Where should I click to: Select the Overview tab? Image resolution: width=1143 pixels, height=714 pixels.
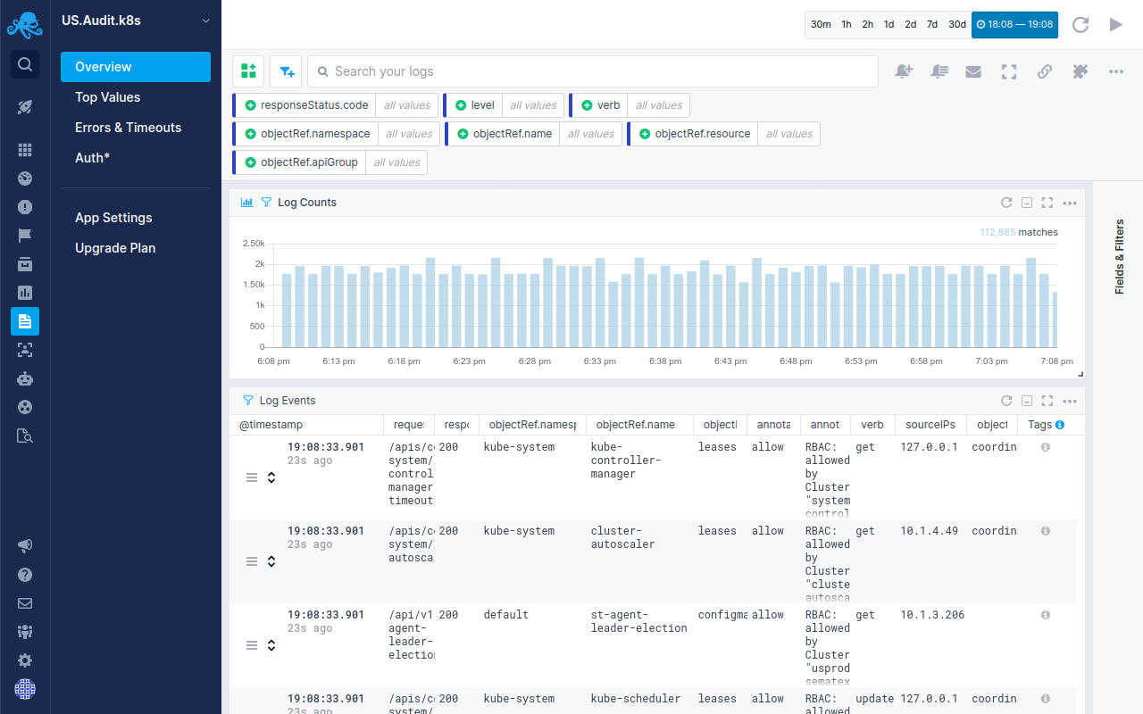[x=136, y=67]
